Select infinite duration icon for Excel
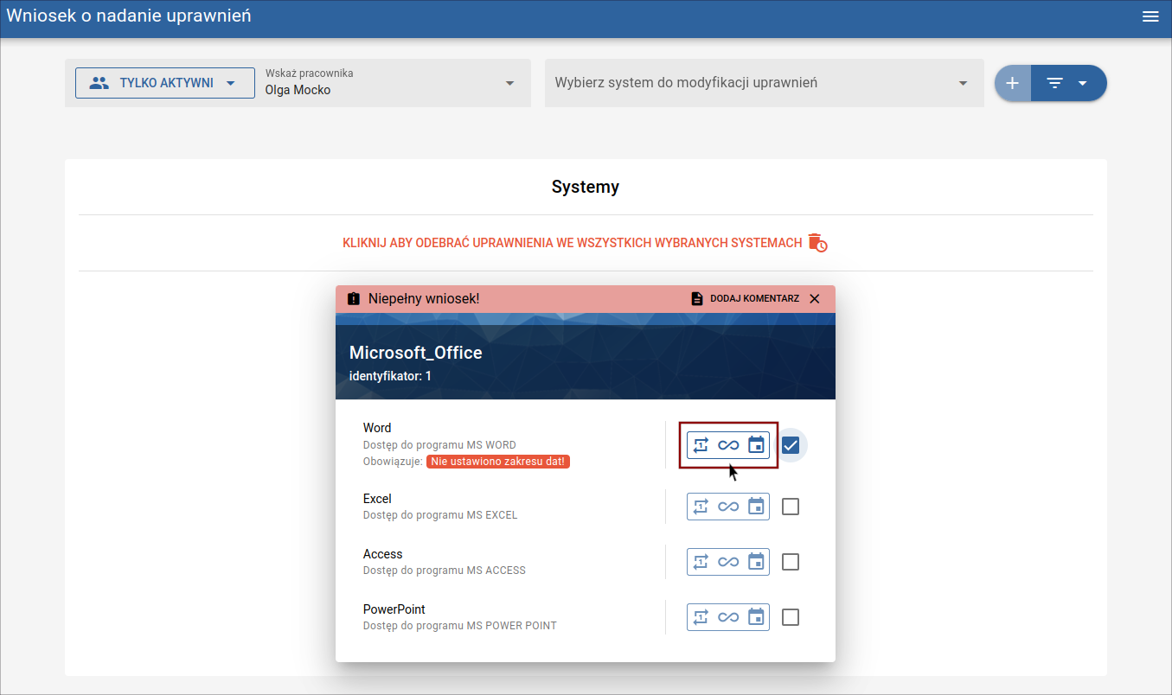Viewport: 1172px width, 695px height. [x=728, y=507]
